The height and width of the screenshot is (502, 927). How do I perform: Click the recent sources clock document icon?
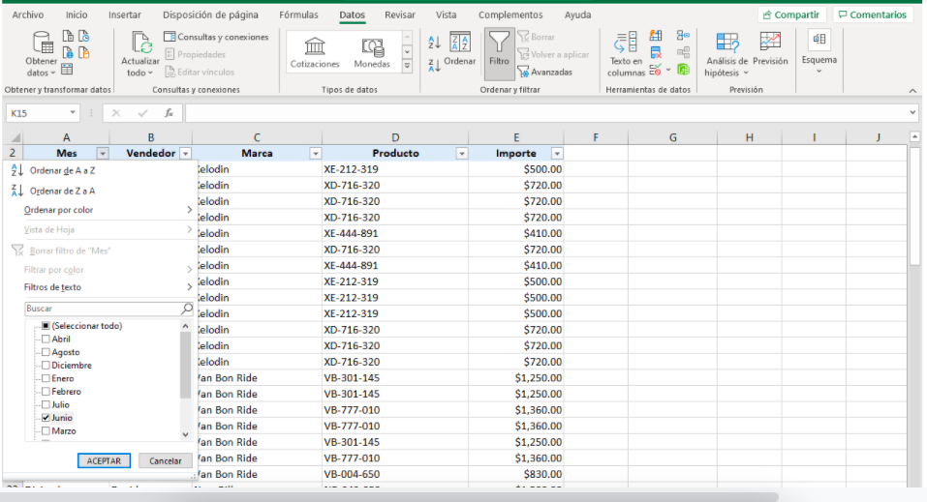(84, 37)
